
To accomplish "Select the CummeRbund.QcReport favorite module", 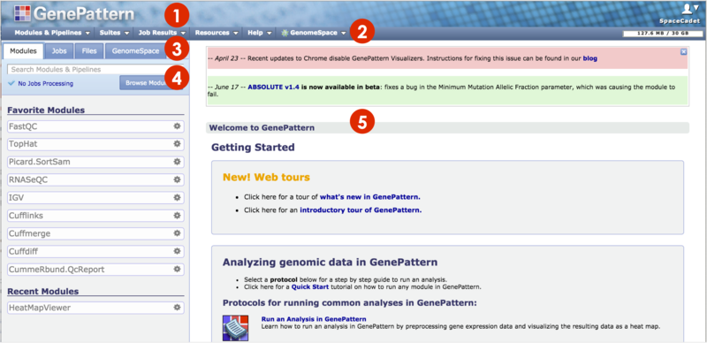I will [x=95, y=270].
